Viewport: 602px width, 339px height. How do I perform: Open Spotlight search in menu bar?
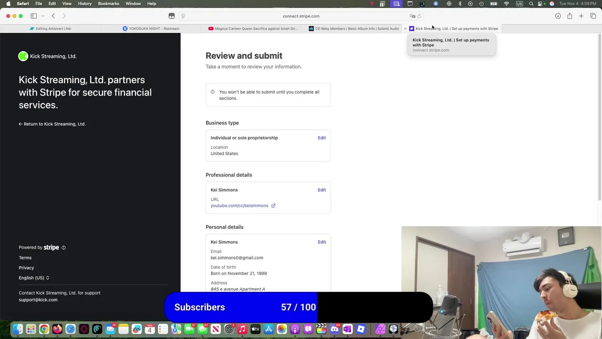pyautogui.click(x=531, y=4)
